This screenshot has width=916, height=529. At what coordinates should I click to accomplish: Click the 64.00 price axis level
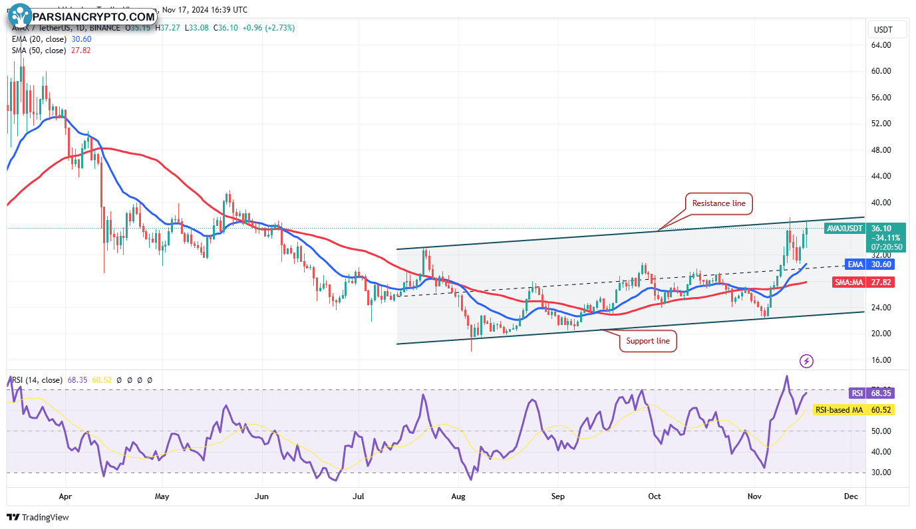pyautogui.click(x=883, y=45)
